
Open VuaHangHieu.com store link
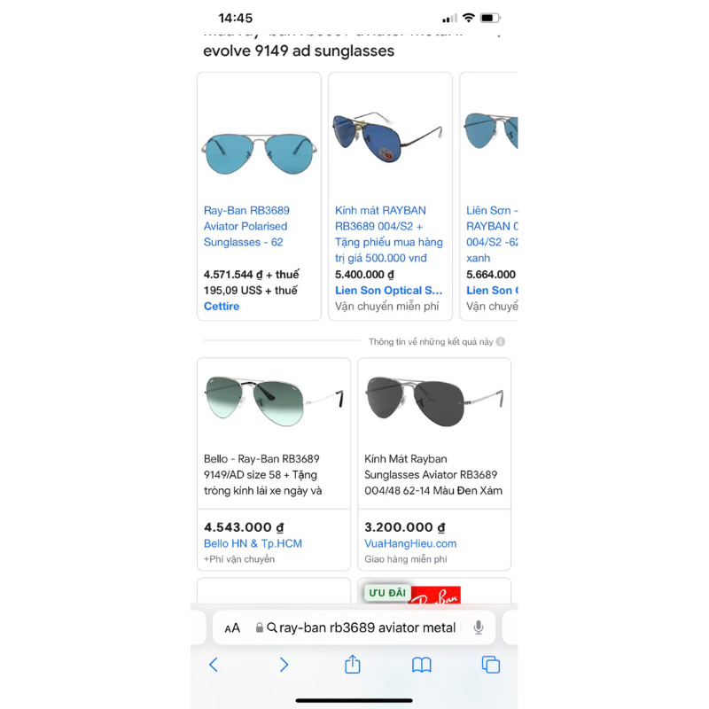point(410,543)
